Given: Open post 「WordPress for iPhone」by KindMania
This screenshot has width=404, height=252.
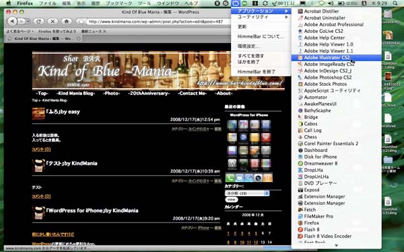Looking at the screenshot, I should (x=92, y=210).
